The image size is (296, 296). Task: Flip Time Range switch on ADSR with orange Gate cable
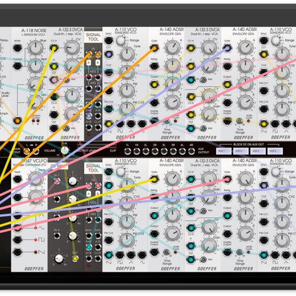click(167, 121)
